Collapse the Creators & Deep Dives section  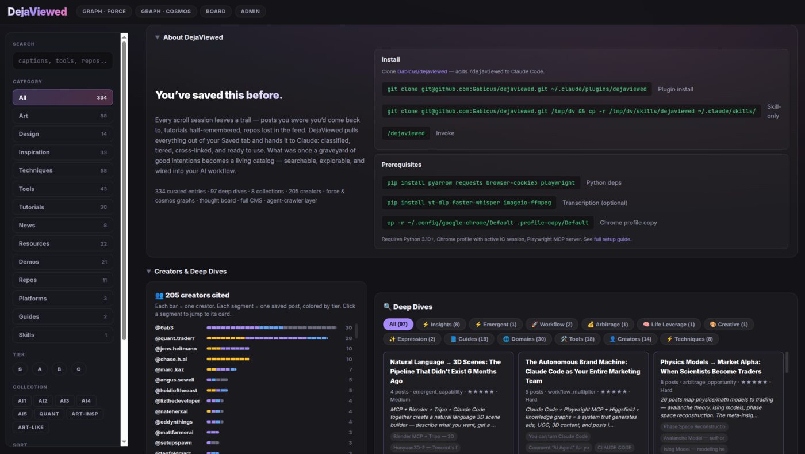148,271
